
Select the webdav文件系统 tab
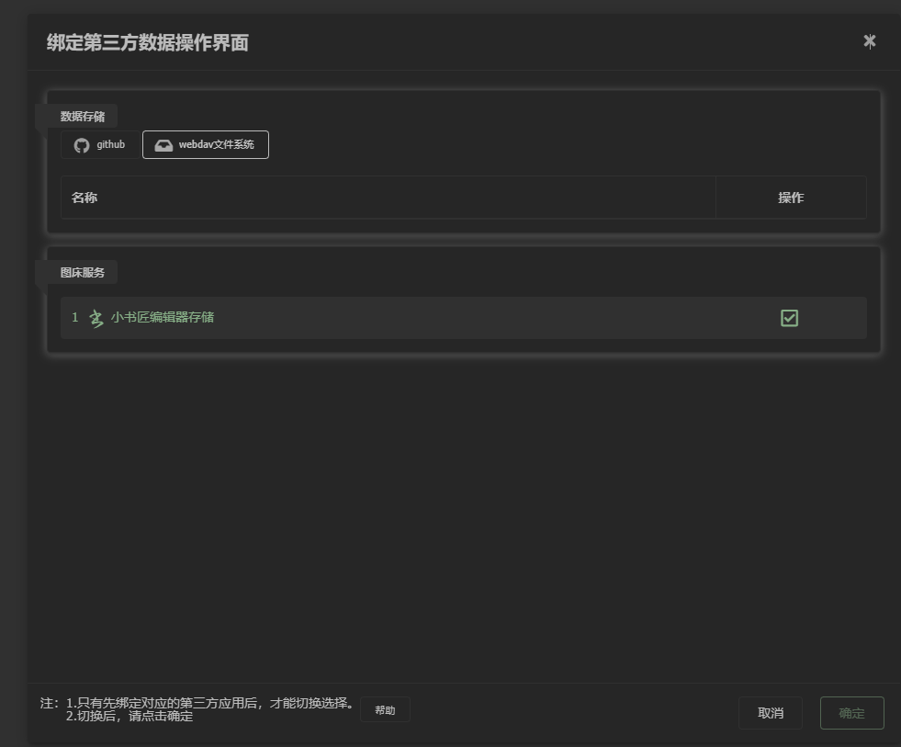206,145
